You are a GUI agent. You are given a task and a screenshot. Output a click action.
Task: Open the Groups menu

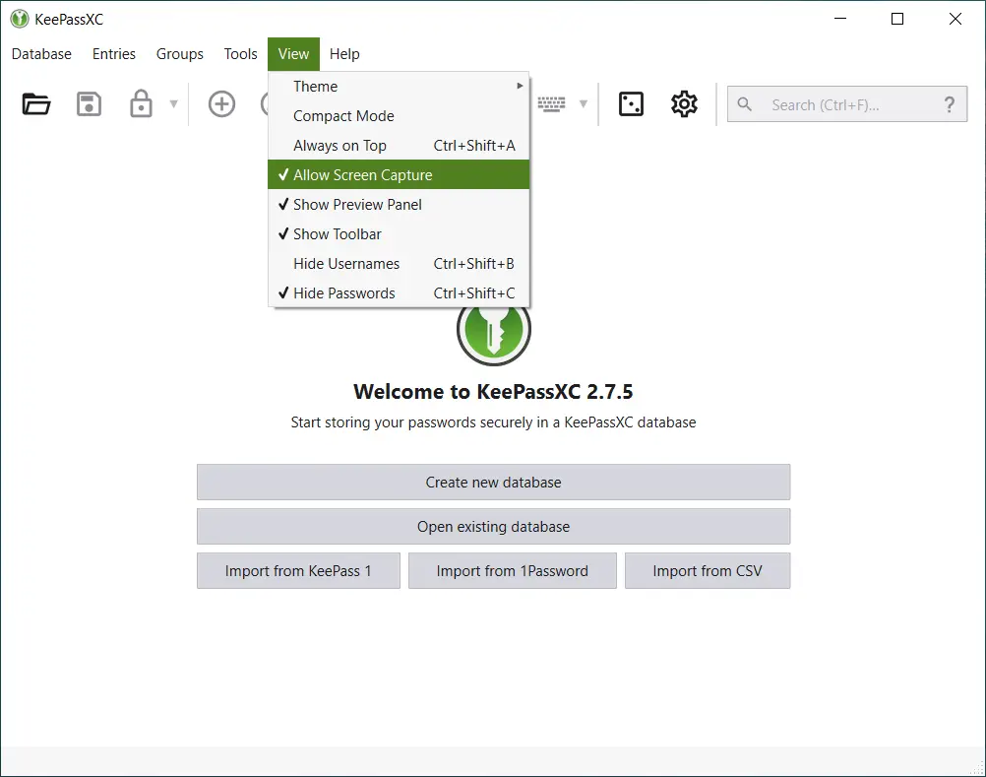(180, 54)
